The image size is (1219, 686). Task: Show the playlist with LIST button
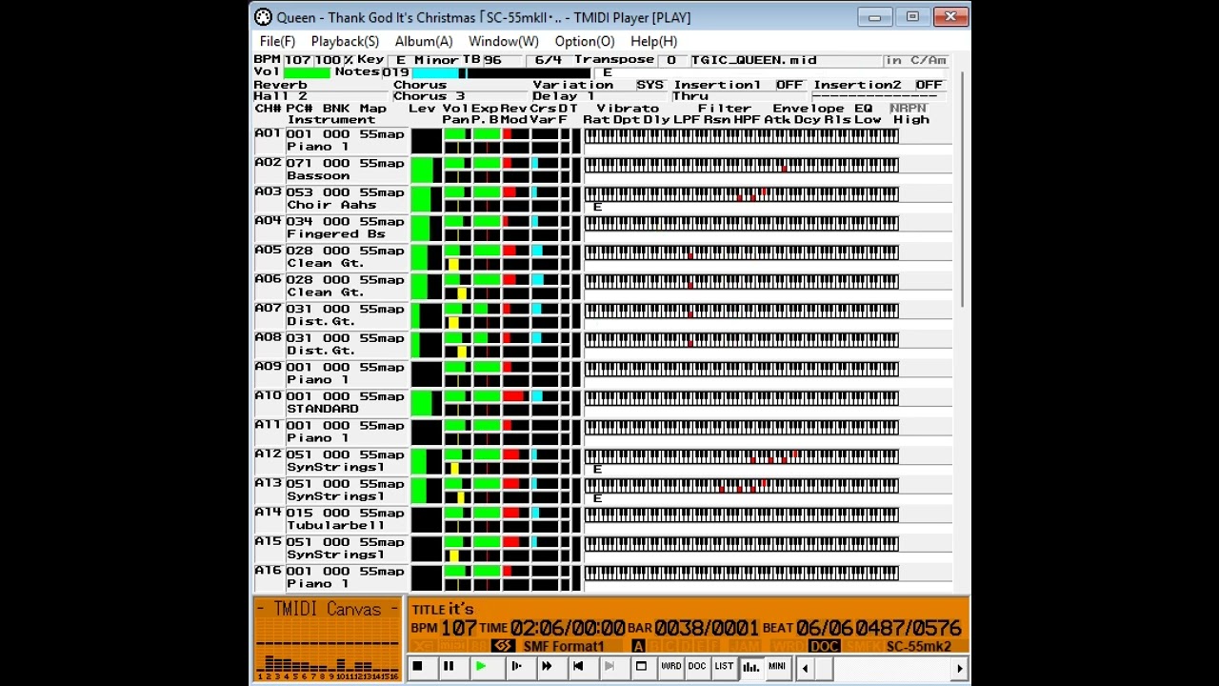click(724, 667)
